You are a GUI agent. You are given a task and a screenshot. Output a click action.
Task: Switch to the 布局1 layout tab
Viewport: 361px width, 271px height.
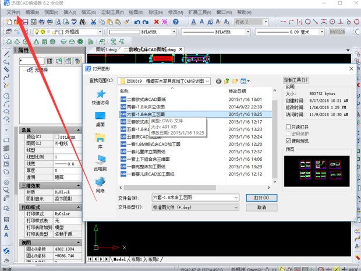(x=137, y=259)
